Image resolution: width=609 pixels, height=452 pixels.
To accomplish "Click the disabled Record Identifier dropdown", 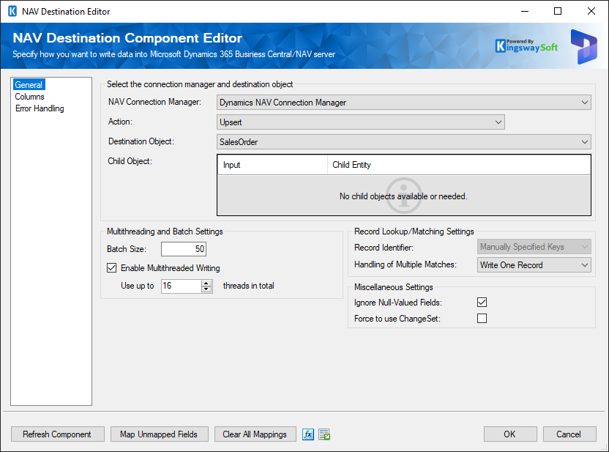I will click(x=534, y=247).
